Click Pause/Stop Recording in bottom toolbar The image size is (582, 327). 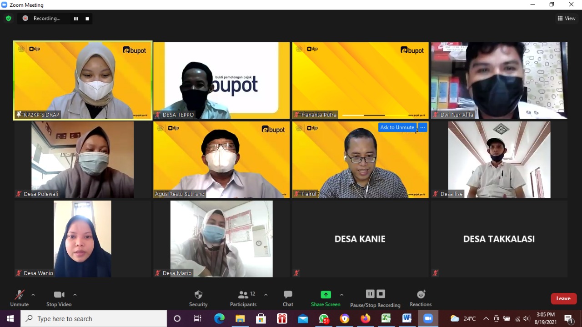375,298
